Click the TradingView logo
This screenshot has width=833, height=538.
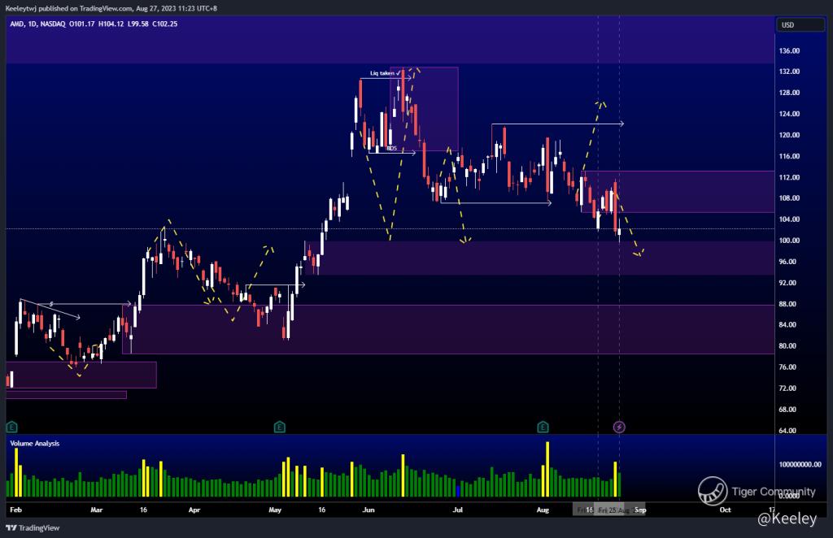pyautogui.click(x=33, y=528)
